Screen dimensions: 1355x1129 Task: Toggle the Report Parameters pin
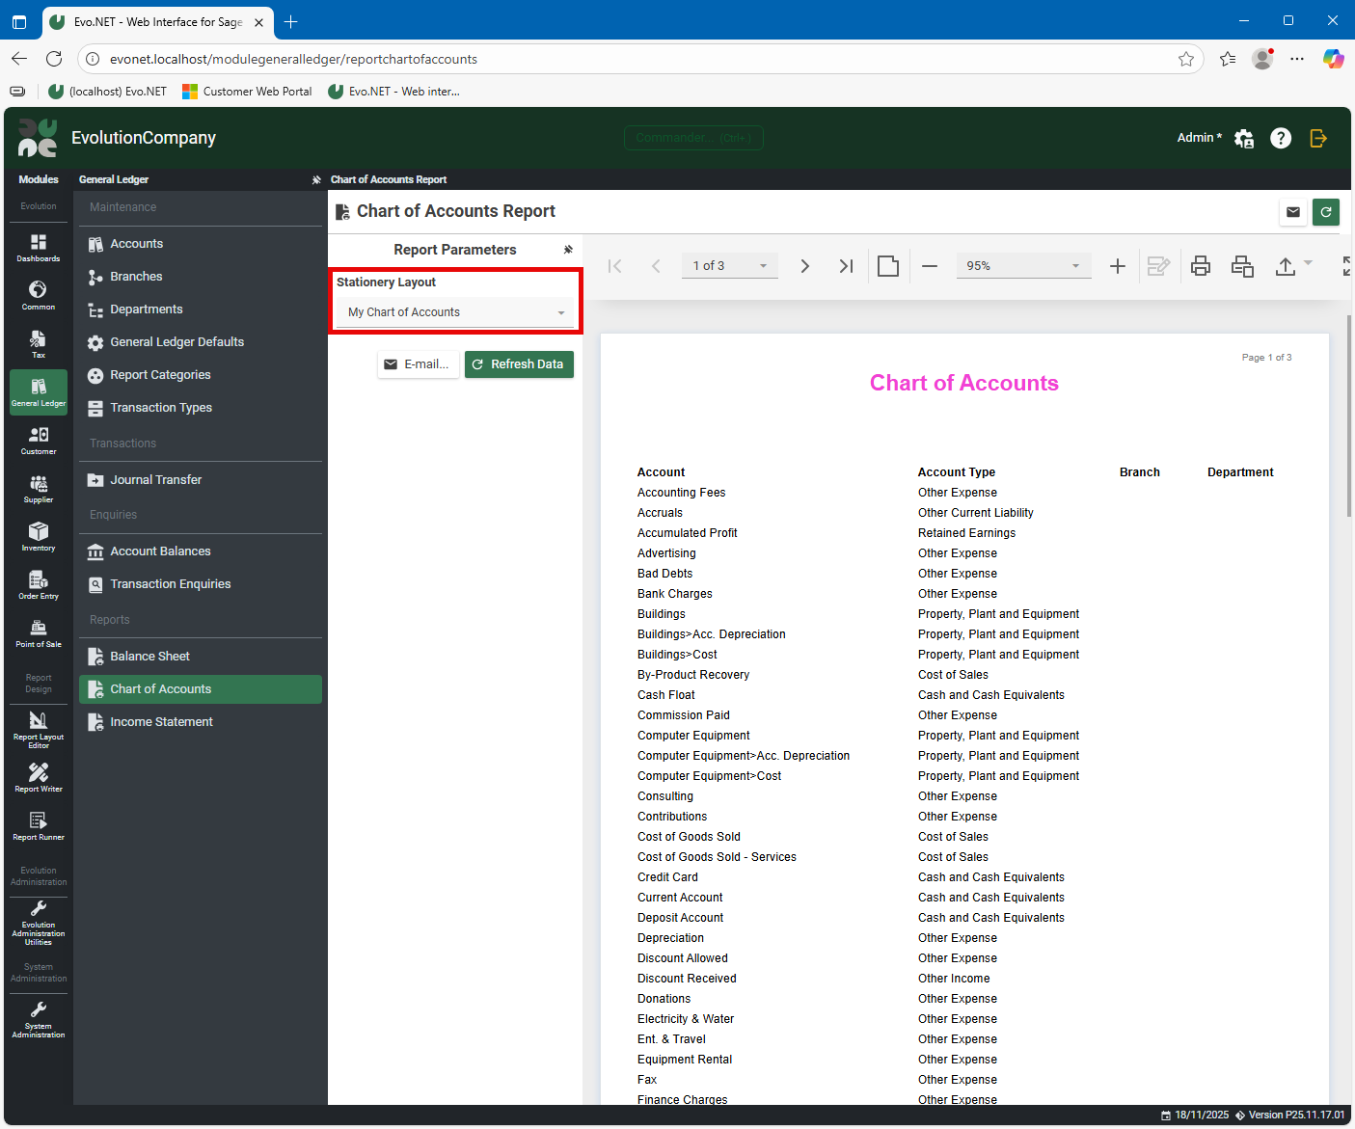coord(568,249)
